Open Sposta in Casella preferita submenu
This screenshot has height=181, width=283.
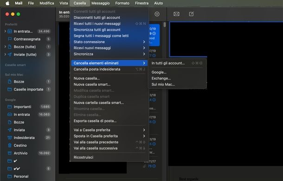point(109,136)
